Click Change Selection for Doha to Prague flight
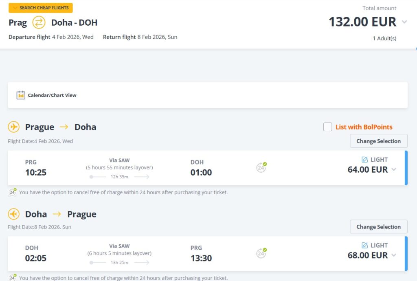 378,227
